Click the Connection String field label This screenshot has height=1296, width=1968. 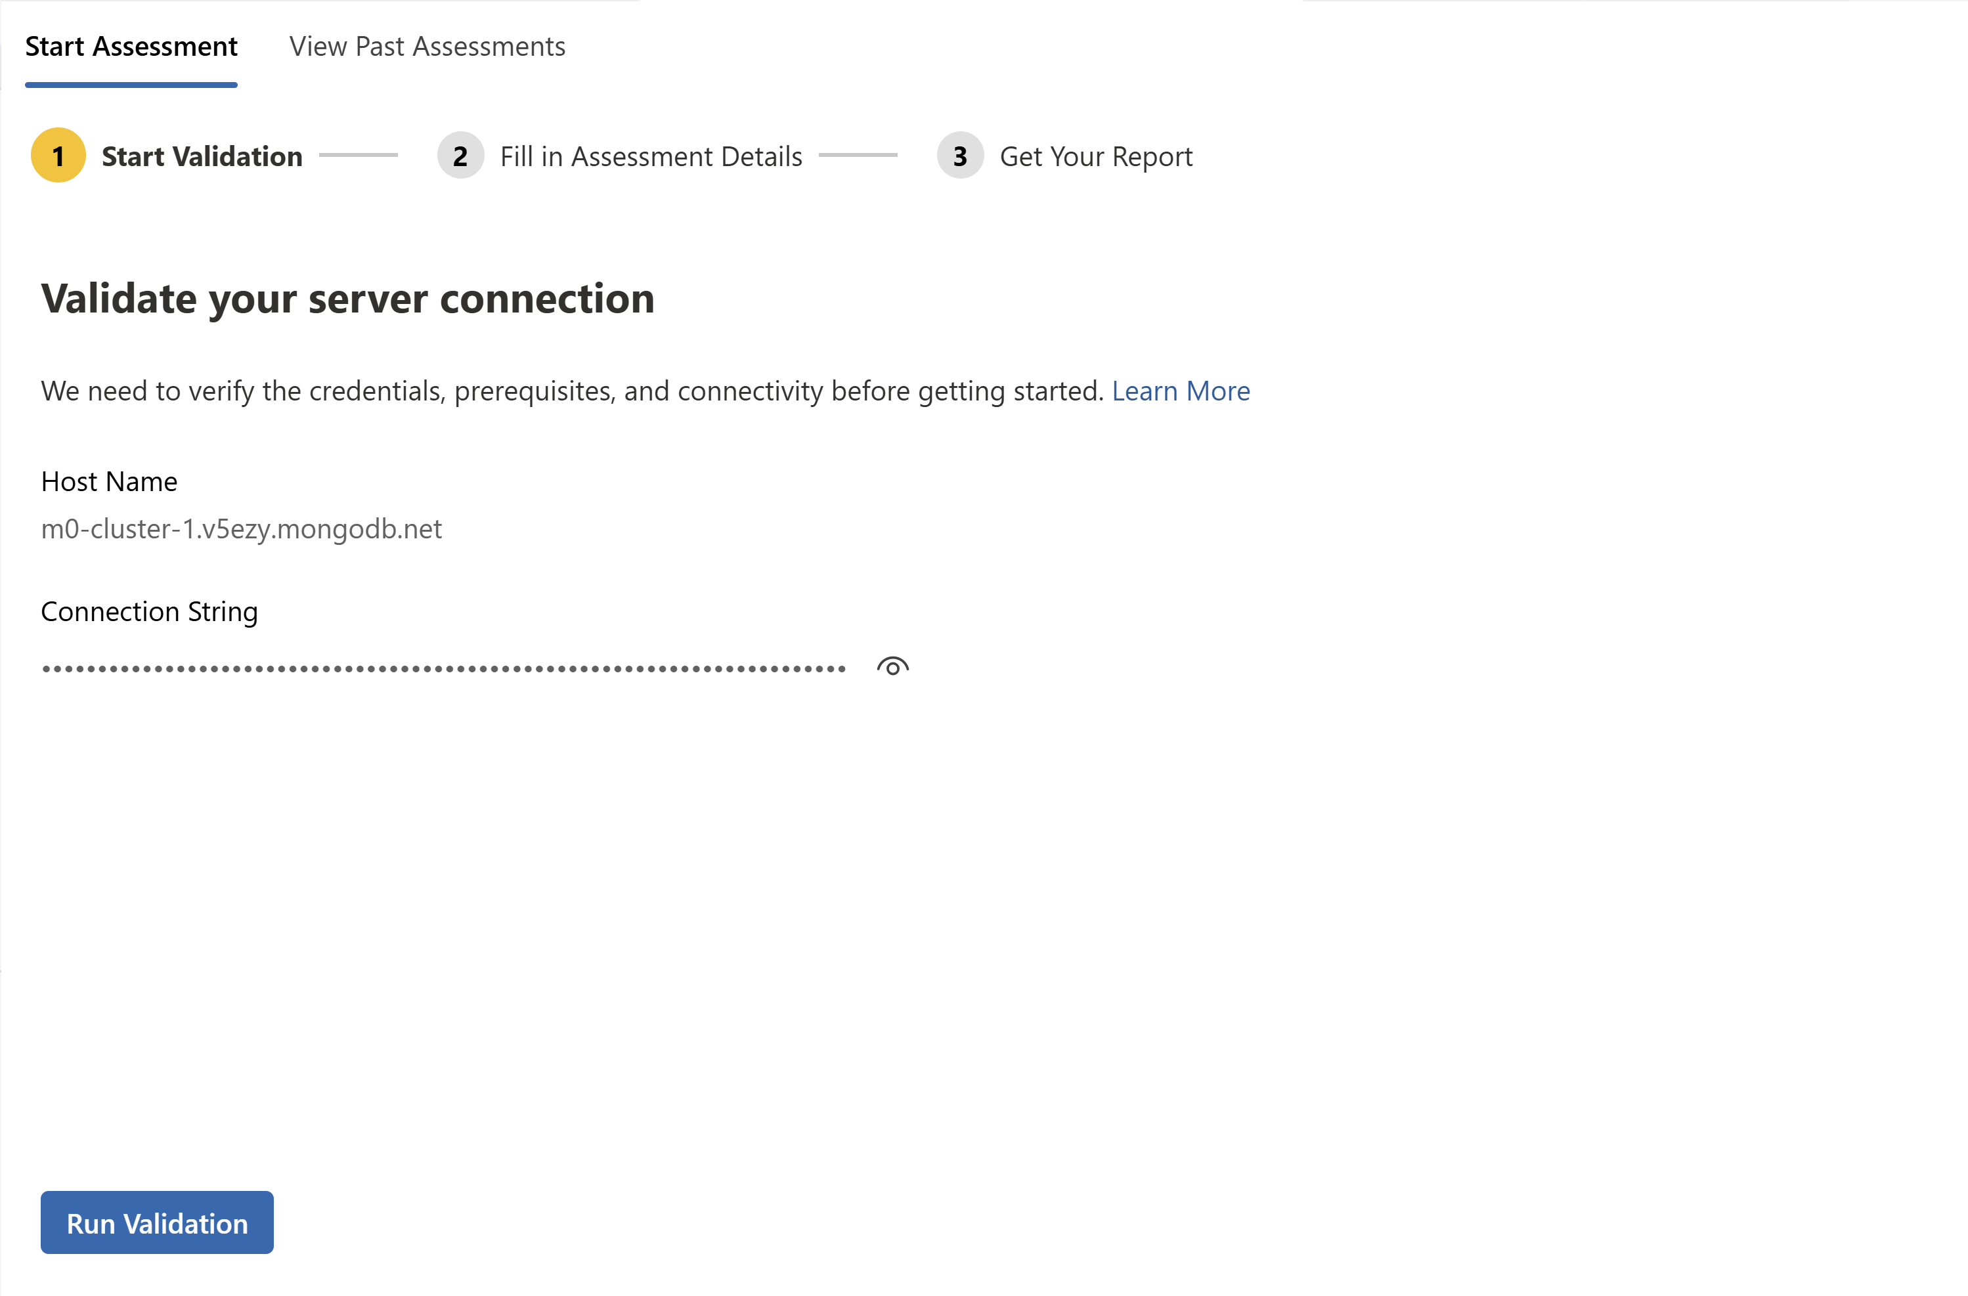tap(150, 612)
